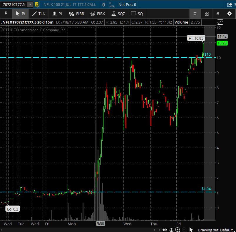The image size is (236, 232).
Task: Click the horizontal expand arrows icon
Action: [165, 230]
